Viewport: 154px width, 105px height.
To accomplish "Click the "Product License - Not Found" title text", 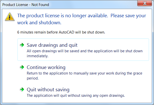I will (26, 4).
